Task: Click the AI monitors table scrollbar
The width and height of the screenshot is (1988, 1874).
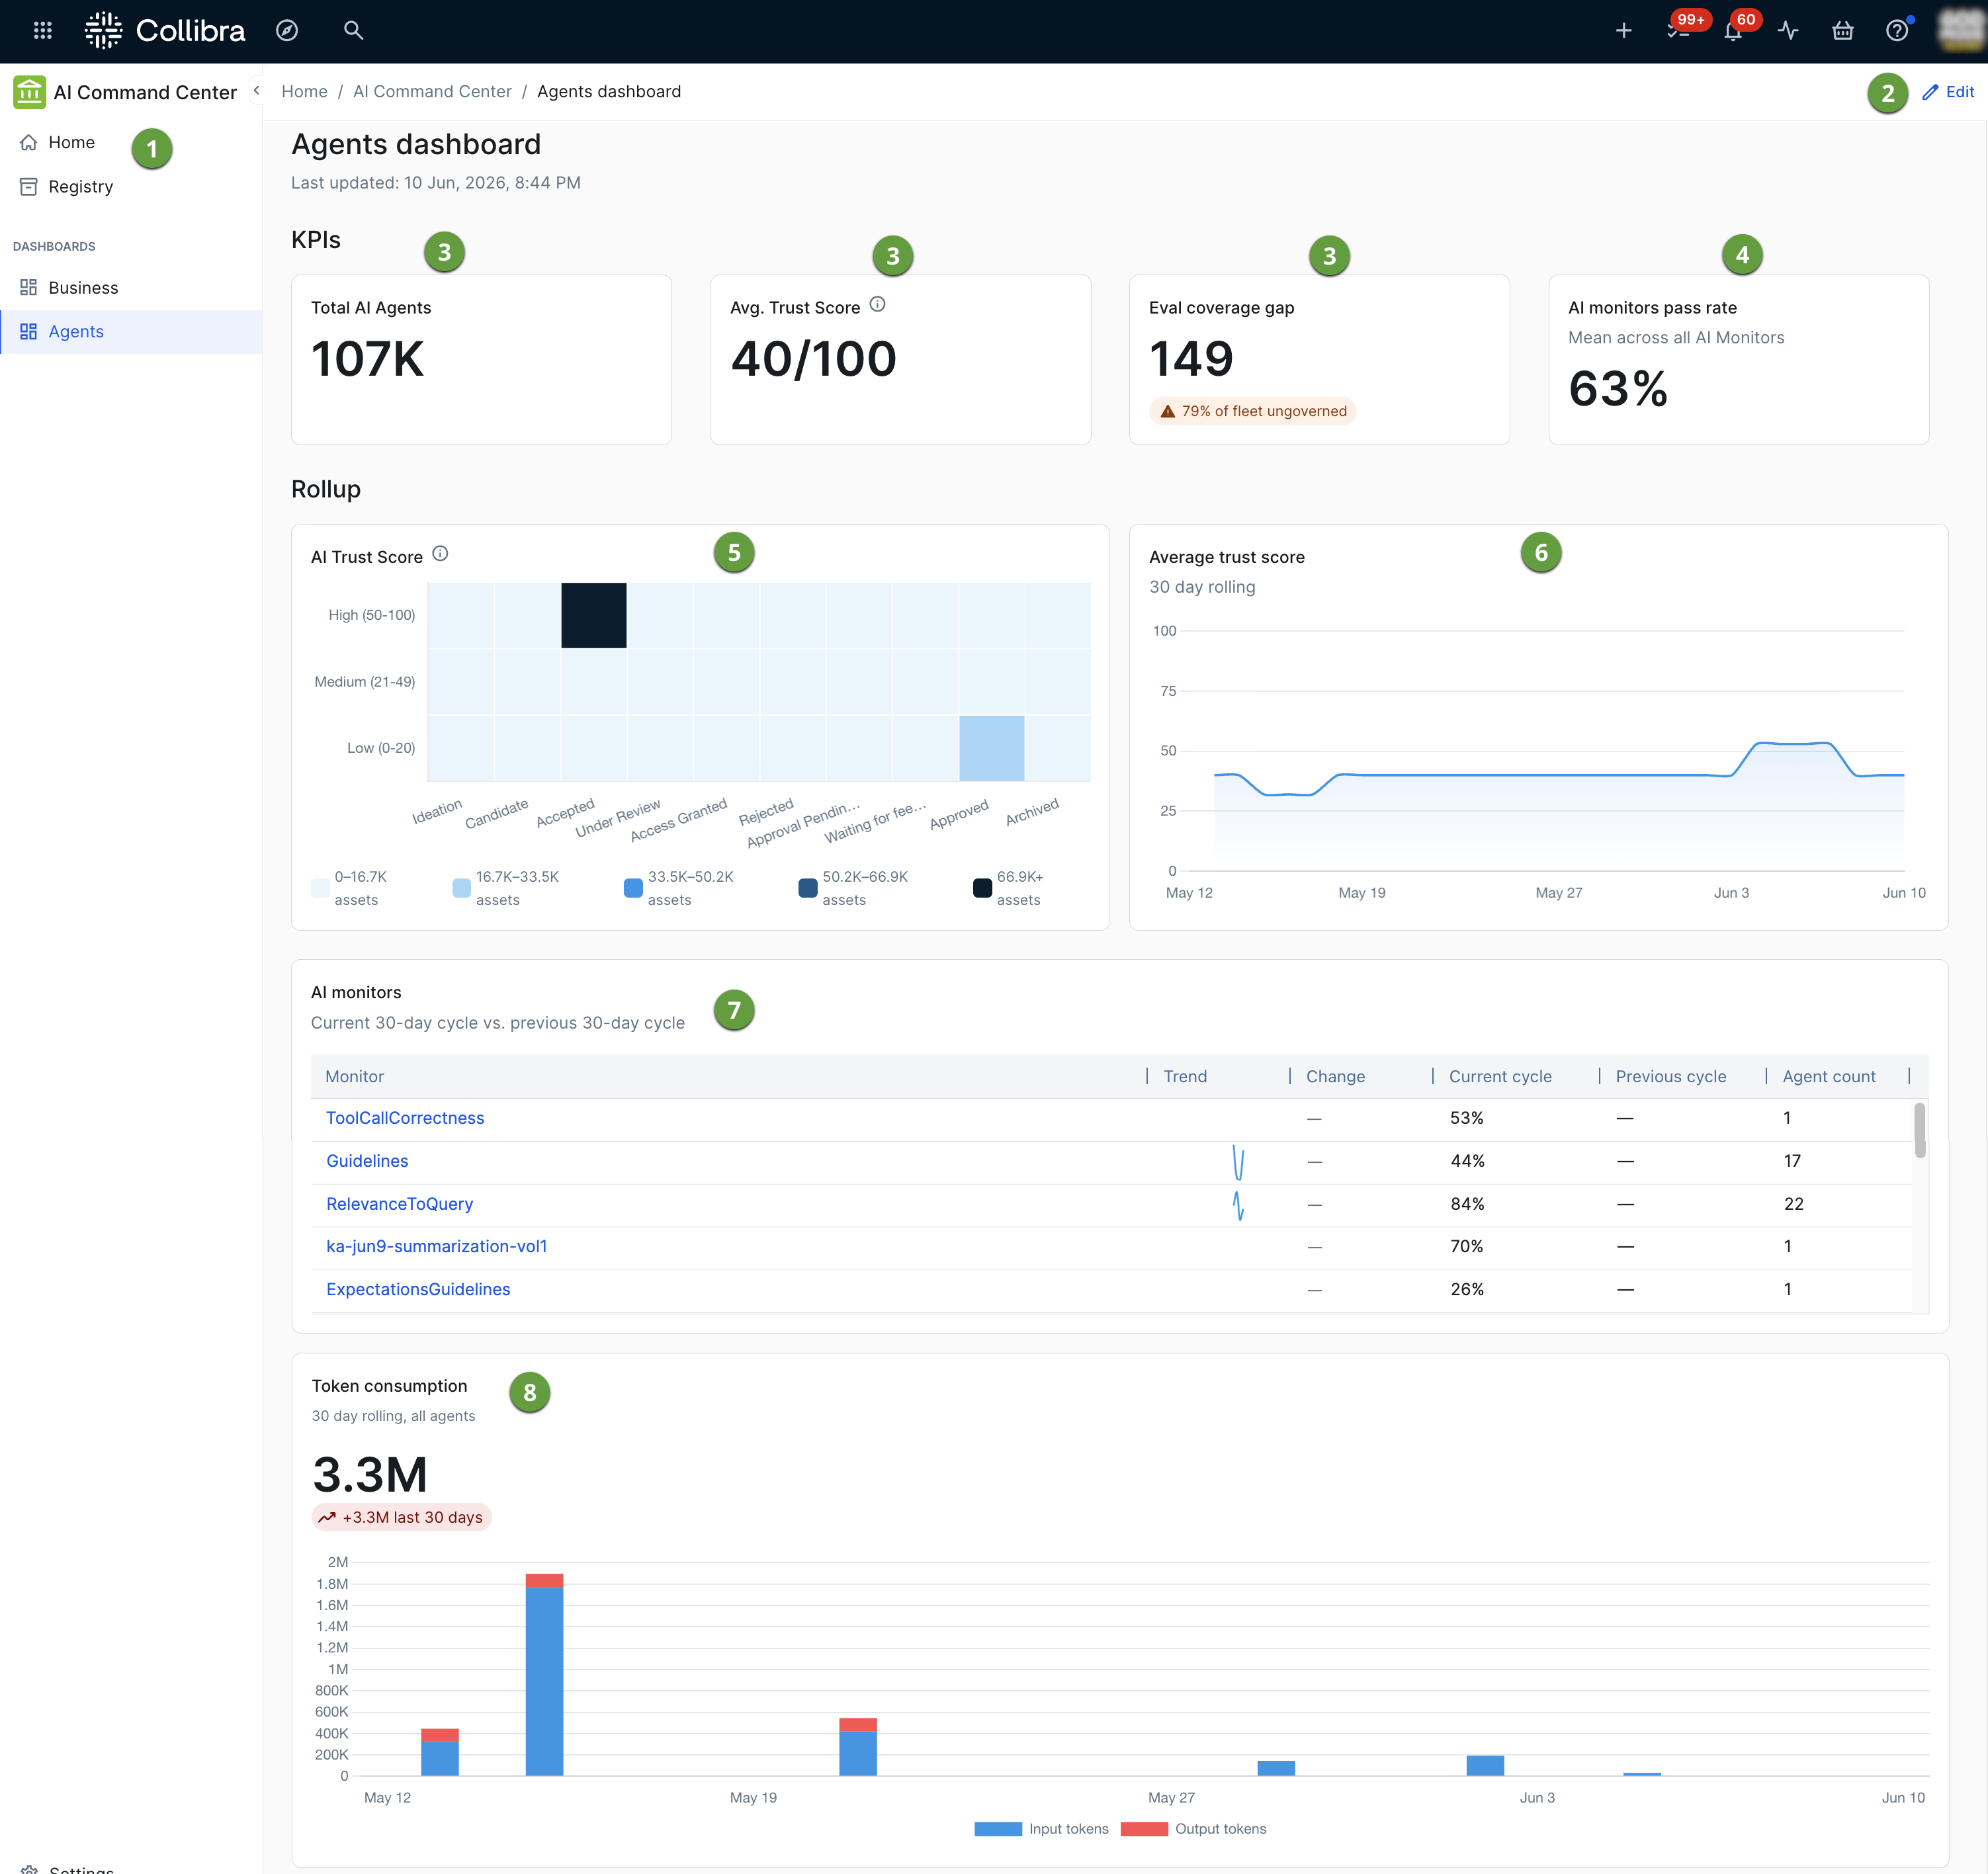Action: coord(1920,1130)
